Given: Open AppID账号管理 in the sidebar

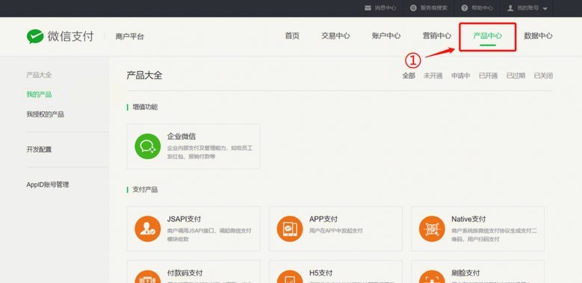Looking at the screenshot, I should [48, 184].
